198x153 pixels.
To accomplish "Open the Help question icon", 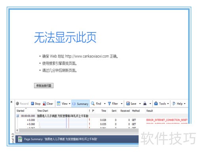I will (x=173, y=104).
